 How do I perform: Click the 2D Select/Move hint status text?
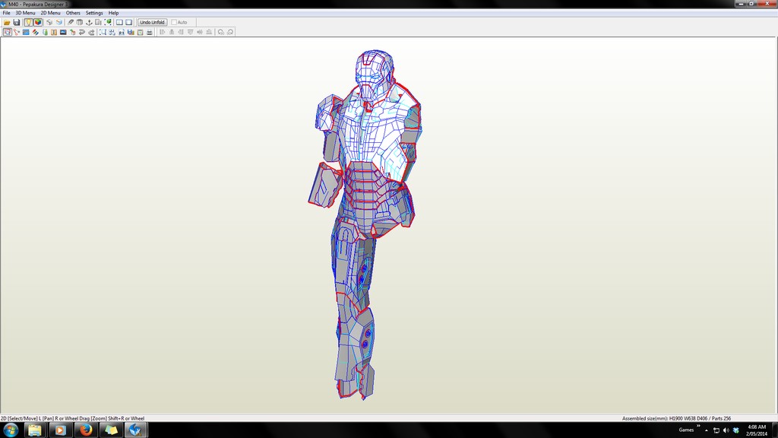(72, 419)
